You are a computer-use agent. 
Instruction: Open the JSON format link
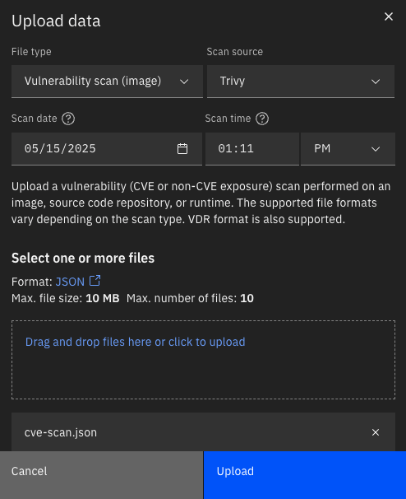70,282
